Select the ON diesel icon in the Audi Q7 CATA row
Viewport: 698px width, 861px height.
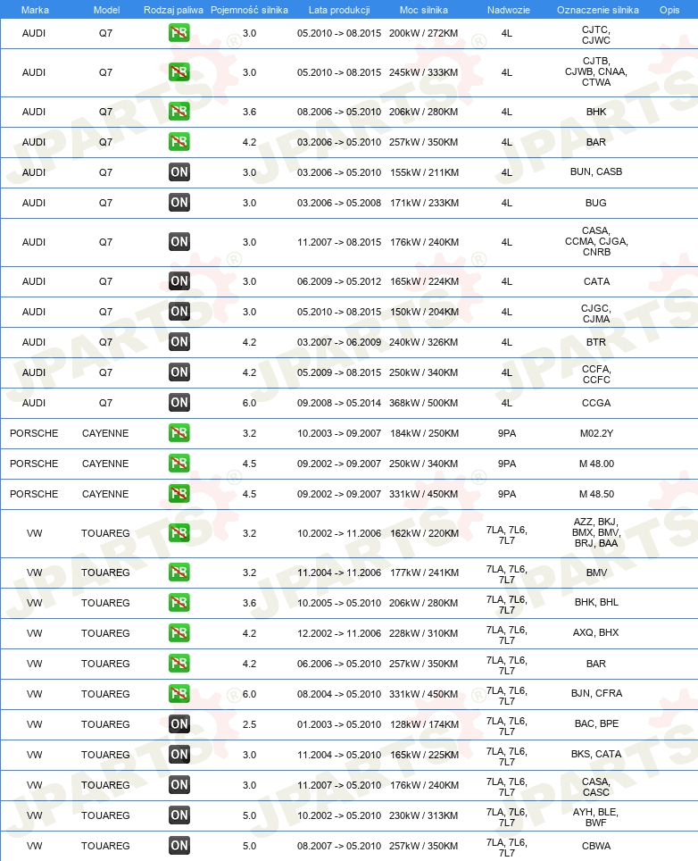pyautogui.click(x=179, y=281)
